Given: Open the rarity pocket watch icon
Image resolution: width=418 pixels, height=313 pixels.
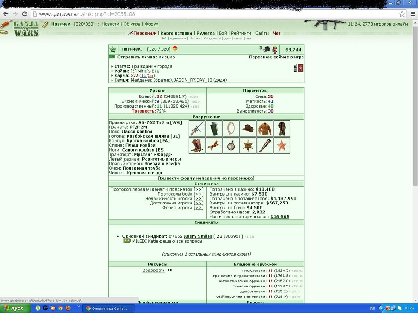Looking at the screenshot, I should 231,145.
